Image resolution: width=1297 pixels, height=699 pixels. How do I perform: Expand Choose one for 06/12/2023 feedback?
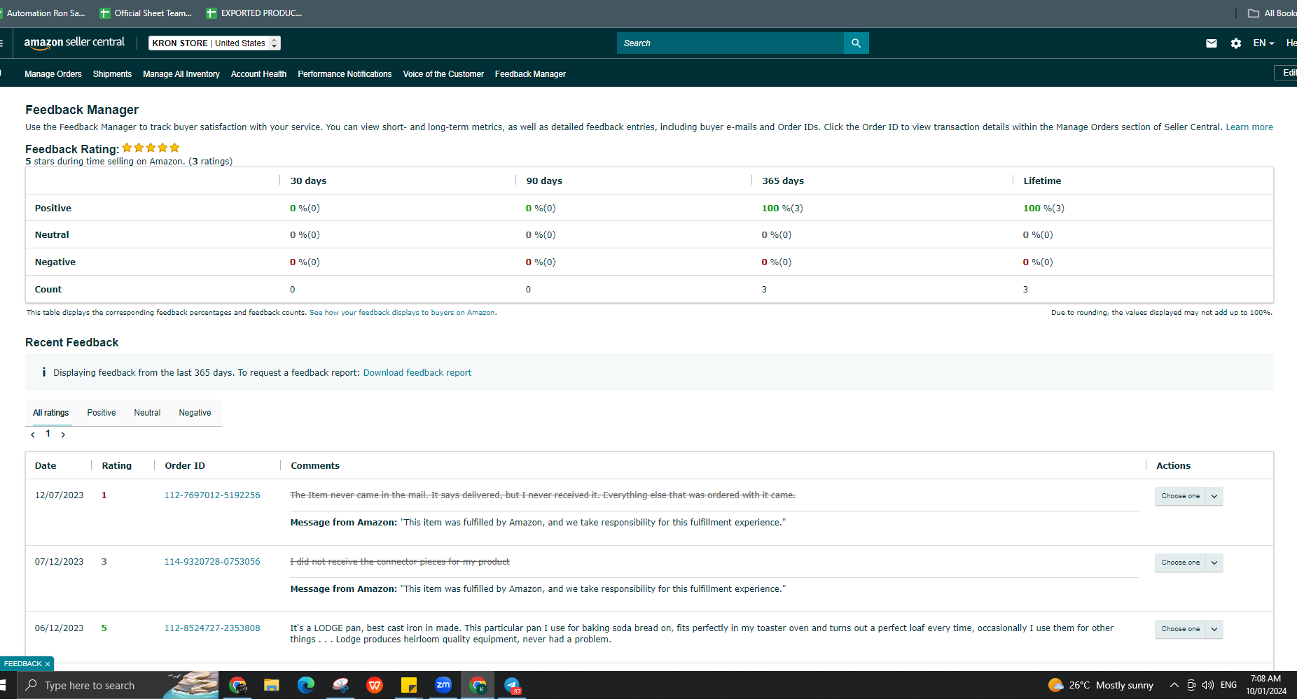point(1188,629)
